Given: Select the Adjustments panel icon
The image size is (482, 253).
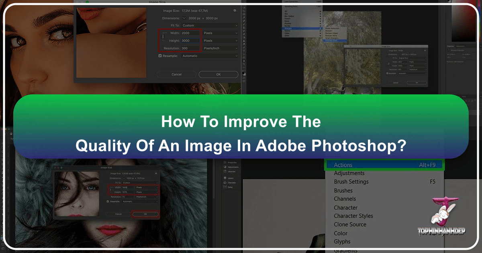Looking at the screenshot, I should pos(225,167).
